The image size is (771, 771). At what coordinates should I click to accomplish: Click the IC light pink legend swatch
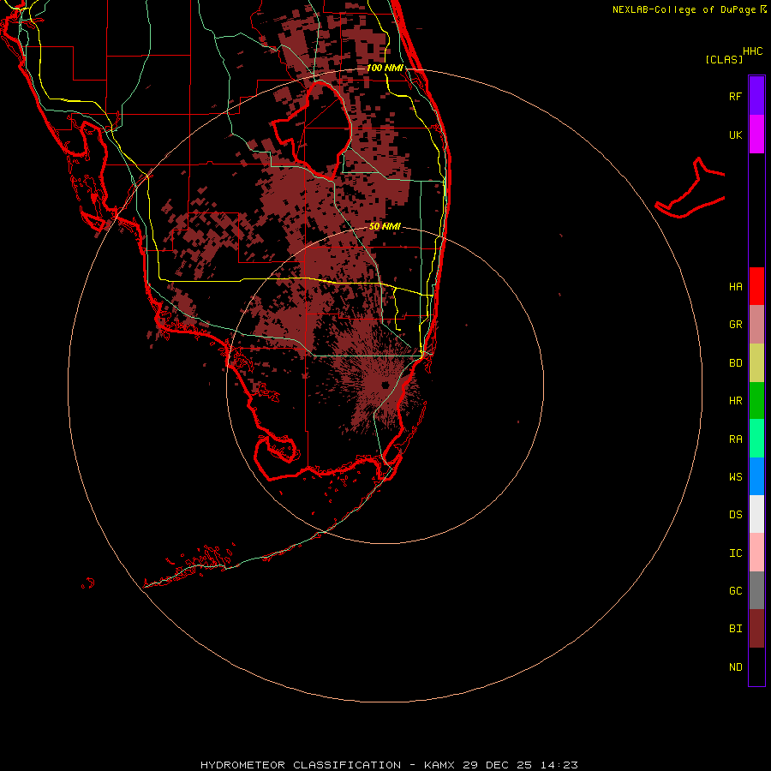(x=756, y=553)
